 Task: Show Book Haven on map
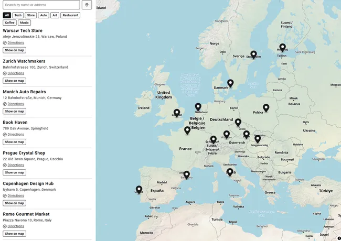14,142
